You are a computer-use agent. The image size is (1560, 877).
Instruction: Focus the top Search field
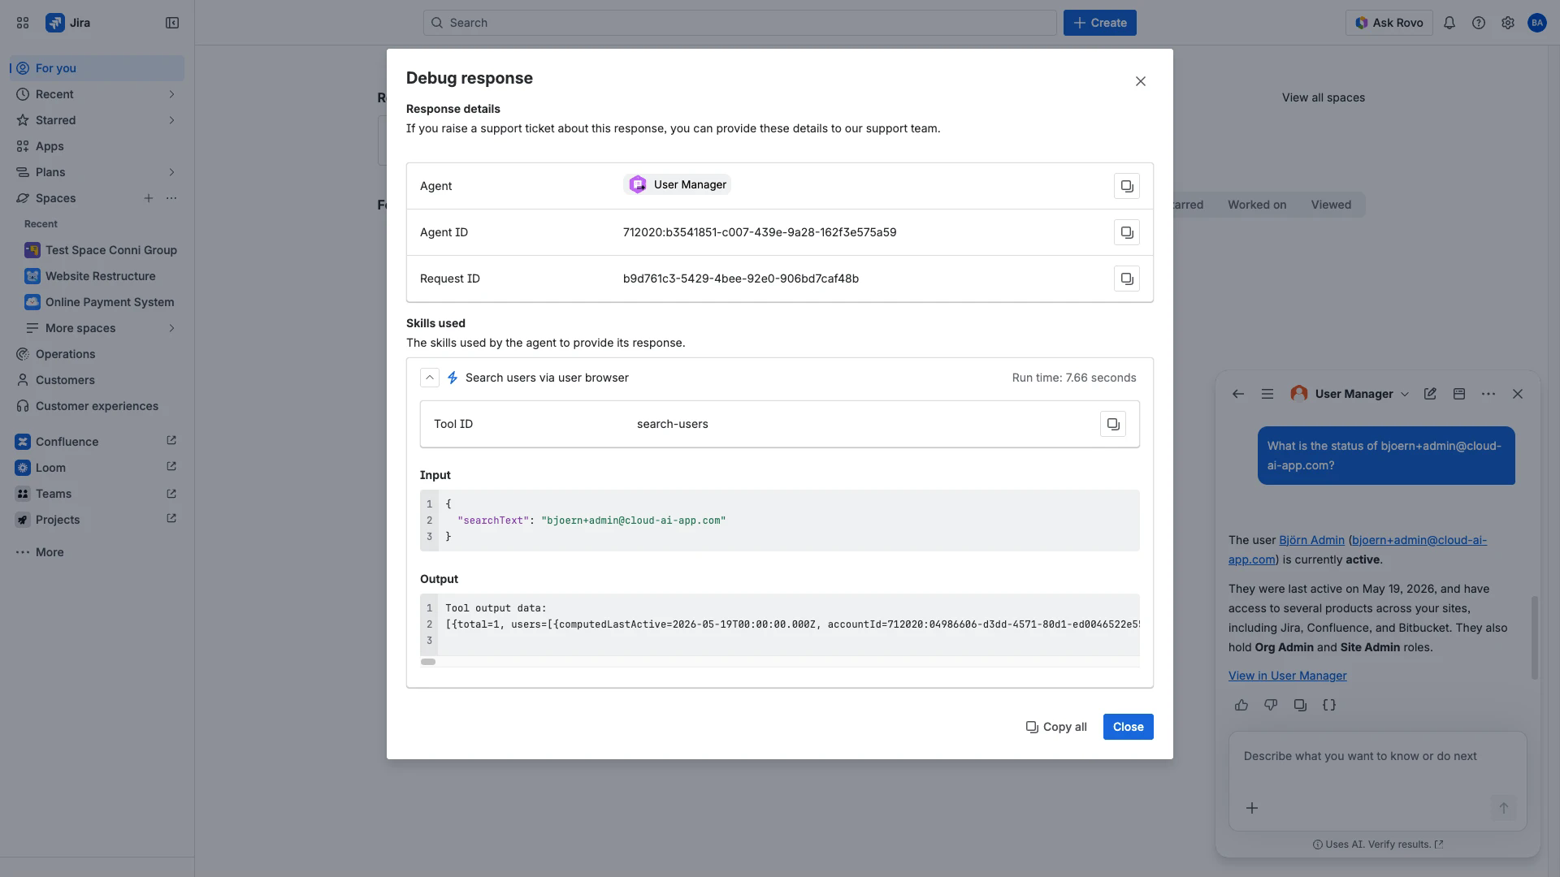click(x=739, y=23)
